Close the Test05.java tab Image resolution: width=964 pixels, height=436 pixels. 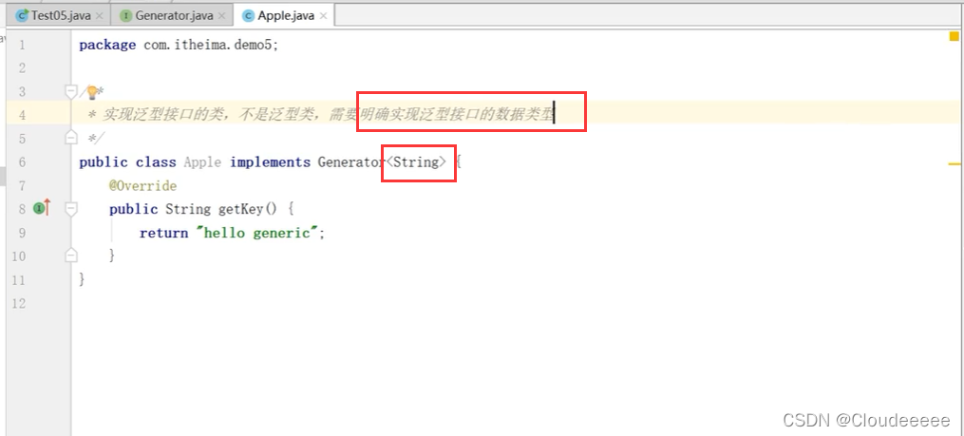pos(100,16)
